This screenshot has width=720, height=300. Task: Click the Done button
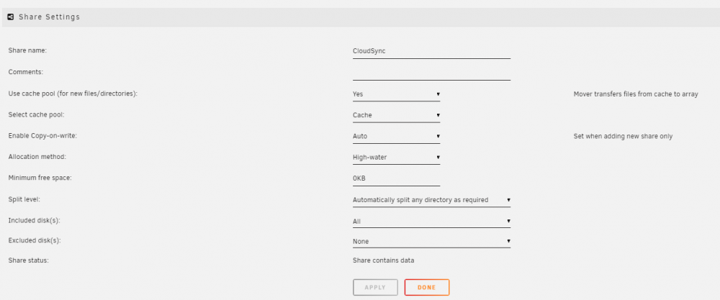[x=427, y=288]
